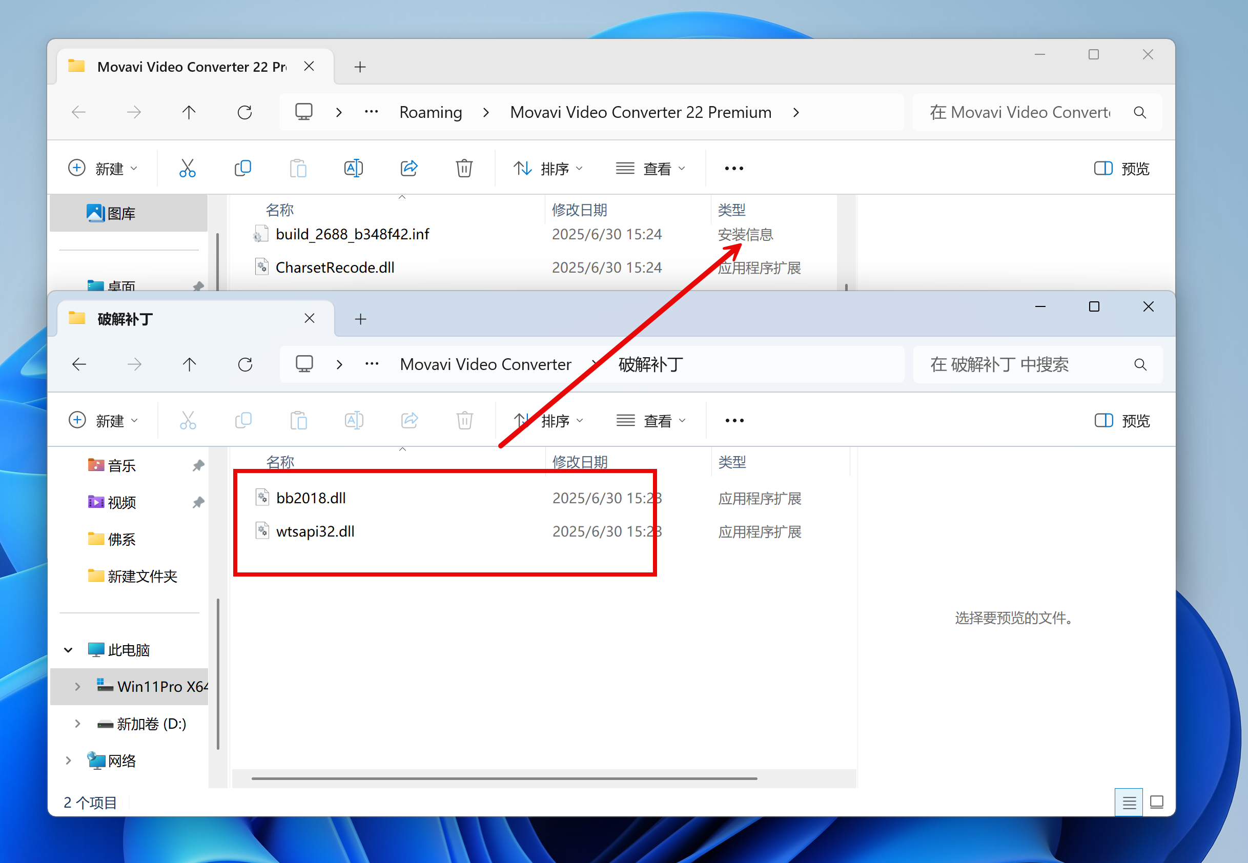The height and width of the screenshot is (863, 1248).
Task: Click the Rename icon in top window toolbar
Action: pos(353,169)
